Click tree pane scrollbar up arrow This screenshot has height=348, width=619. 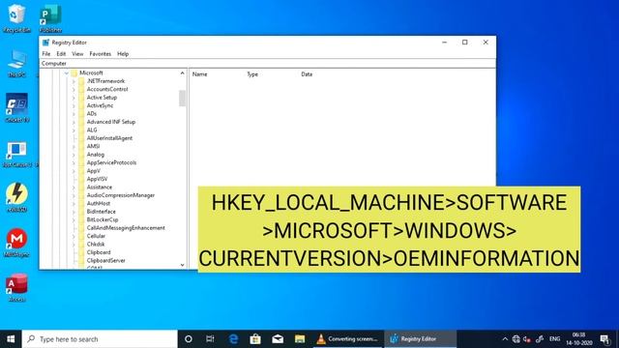point(182,73)
